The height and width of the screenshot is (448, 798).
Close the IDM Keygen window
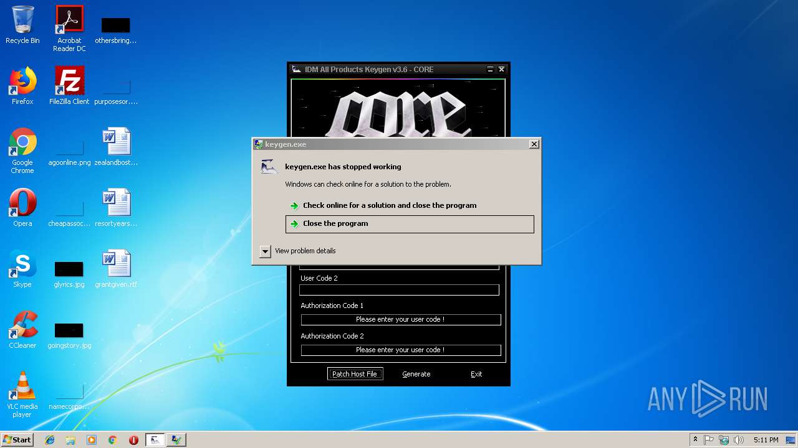[501, 69]
